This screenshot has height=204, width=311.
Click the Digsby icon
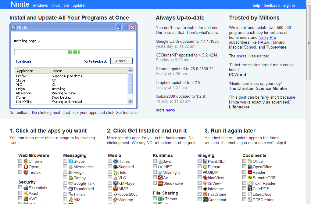click(71, 178)
